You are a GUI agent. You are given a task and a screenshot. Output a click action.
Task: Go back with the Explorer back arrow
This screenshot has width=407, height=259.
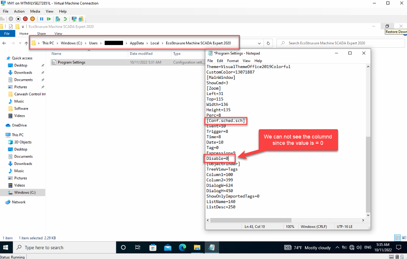[4, 43]
